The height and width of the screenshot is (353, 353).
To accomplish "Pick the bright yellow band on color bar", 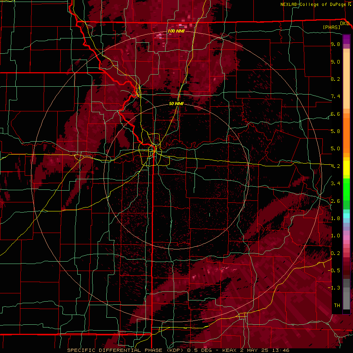I will (346, 168).
